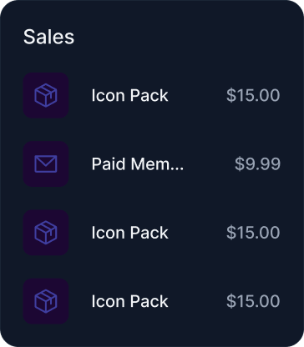Open the first Icon Pack sale label
Viewport: 304px width, 347px height.
point(129,95)
